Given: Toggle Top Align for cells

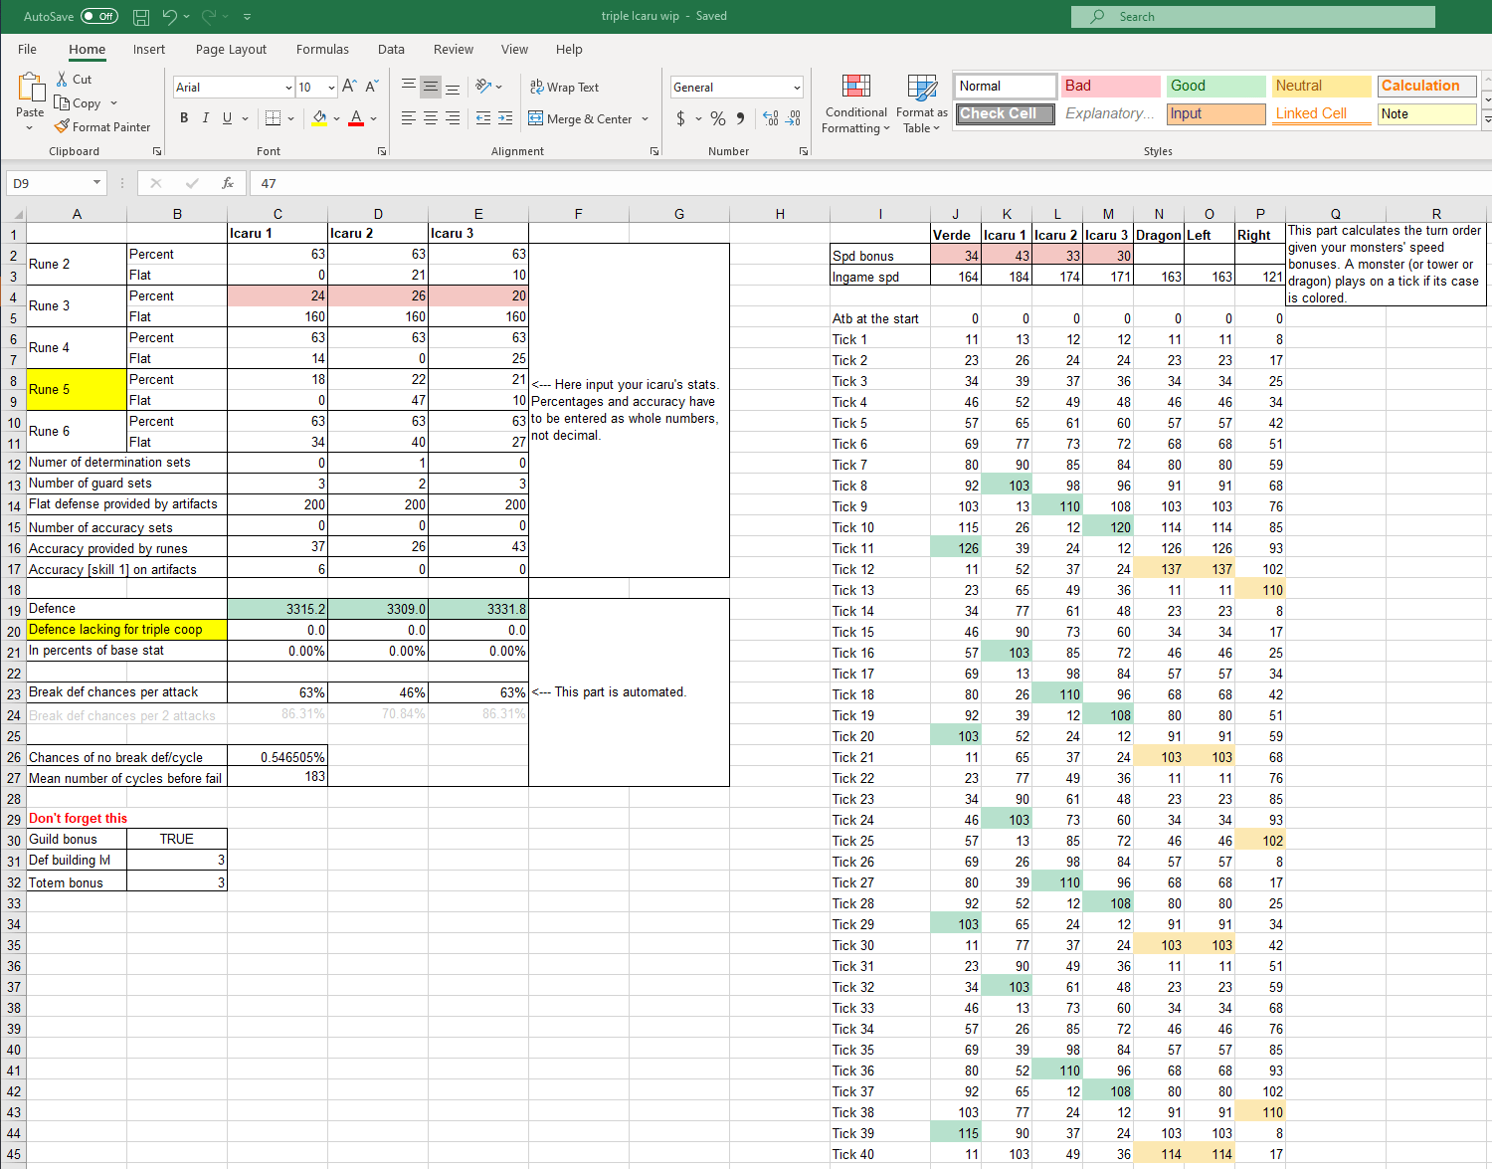Looking at the screenshot, I should 409,87.
